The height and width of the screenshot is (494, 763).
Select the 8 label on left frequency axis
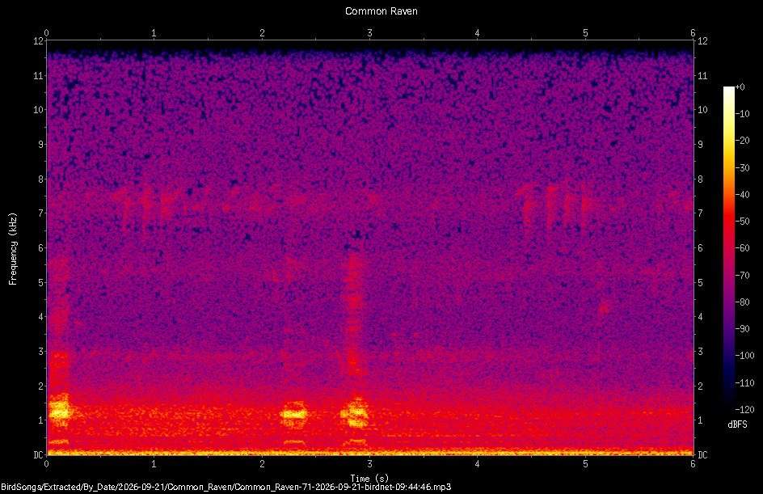pyautogui.click(x=41, y=179)
